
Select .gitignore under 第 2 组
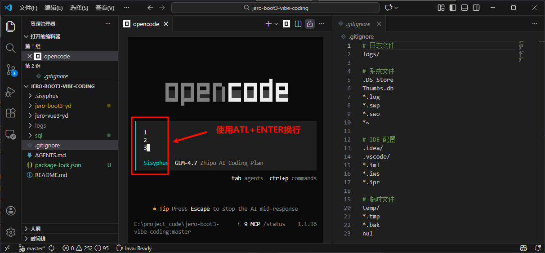coord(70,76)
